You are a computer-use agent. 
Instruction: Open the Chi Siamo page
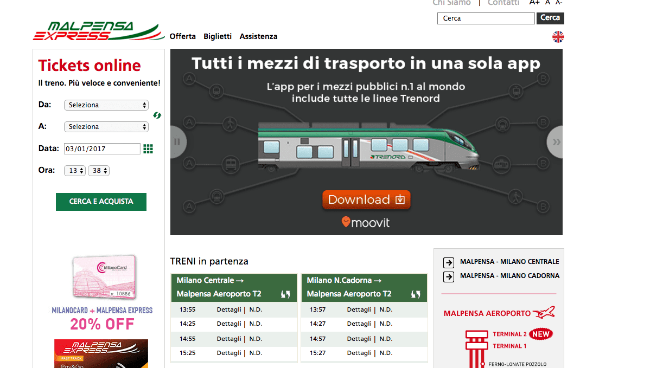click(x=451, y=3)
